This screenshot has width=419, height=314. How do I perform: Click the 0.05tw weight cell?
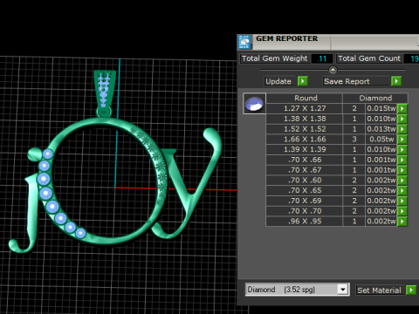point(381,140)
